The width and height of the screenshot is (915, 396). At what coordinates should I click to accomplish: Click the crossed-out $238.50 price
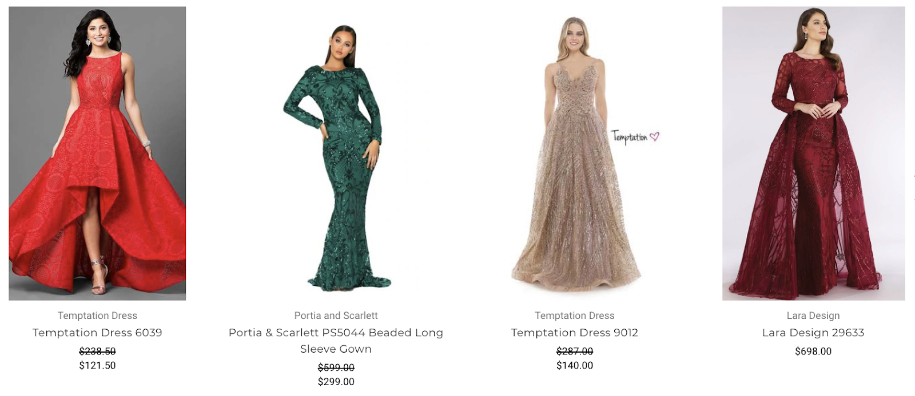point(97,351)
